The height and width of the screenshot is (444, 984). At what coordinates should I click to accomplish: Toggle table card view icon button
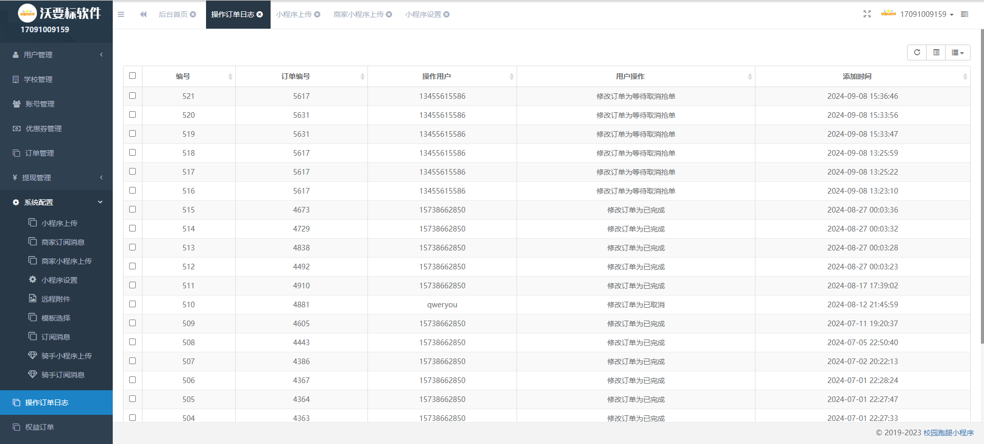pyautogui.click(x=936, y=52)
